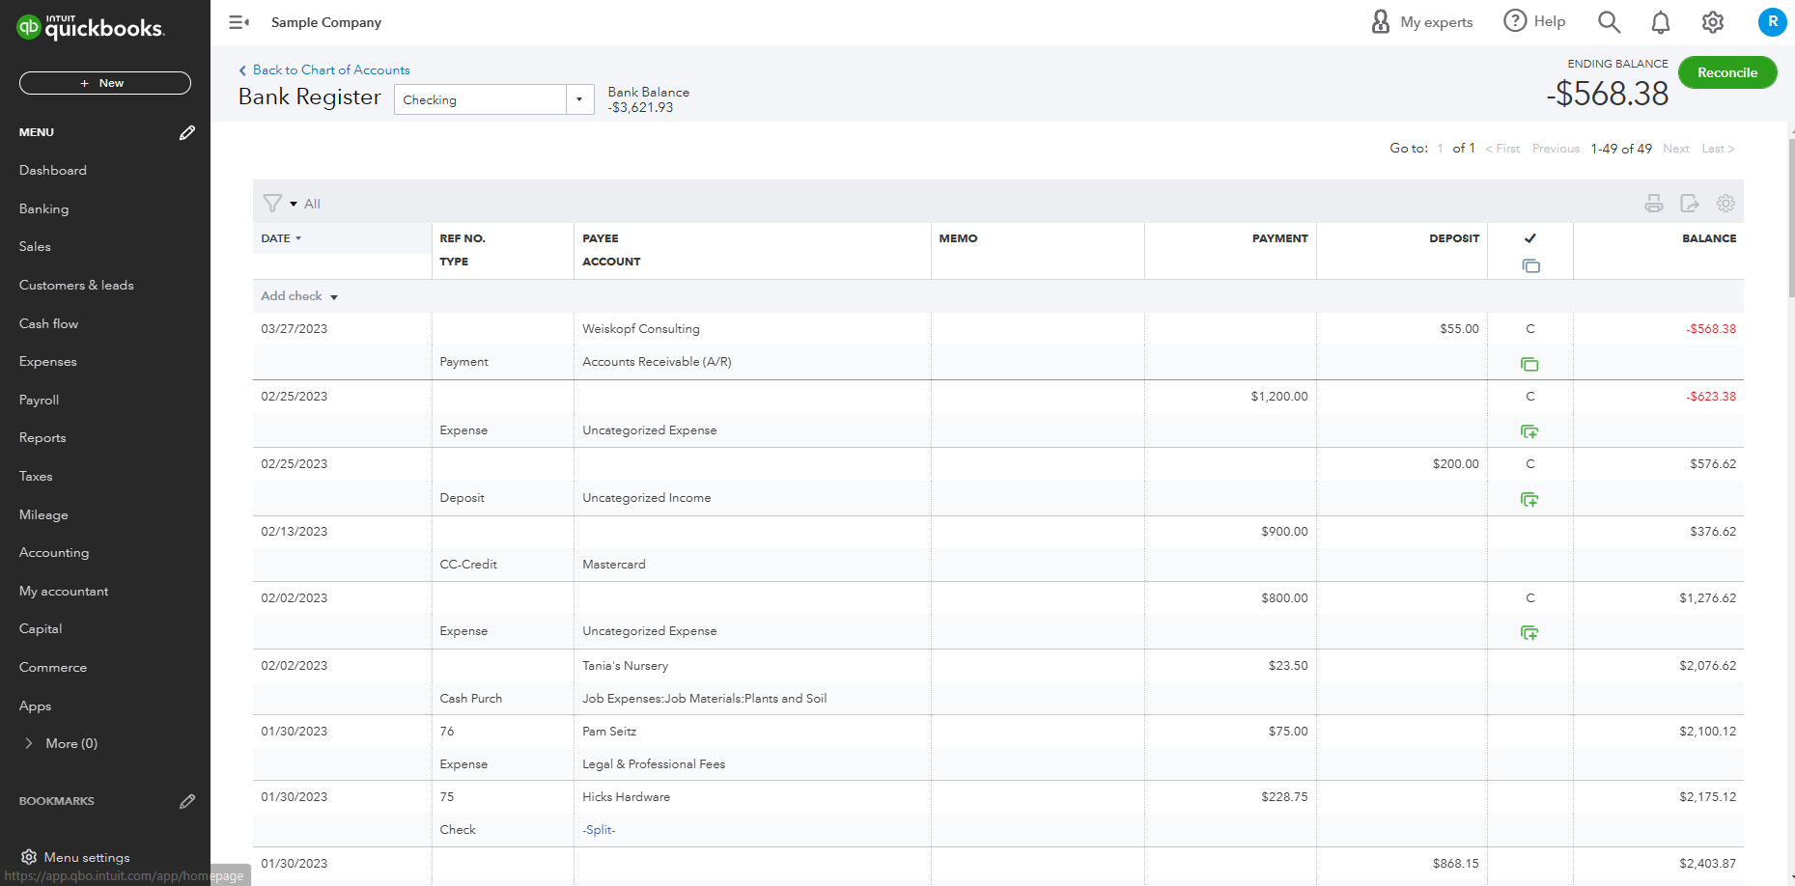This screenshot has height=886, width=1795.
Task: Open the top-bar settings gear
Action: [1713, 22]
